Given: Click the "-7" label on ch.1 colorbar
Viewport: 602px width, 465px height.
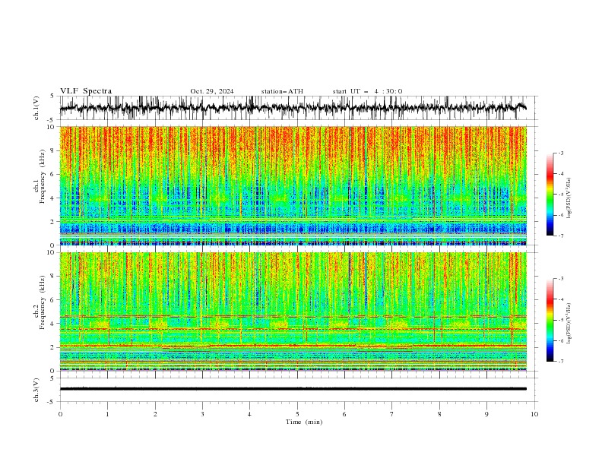Looking at the screenshot, I should pos(560,236).
